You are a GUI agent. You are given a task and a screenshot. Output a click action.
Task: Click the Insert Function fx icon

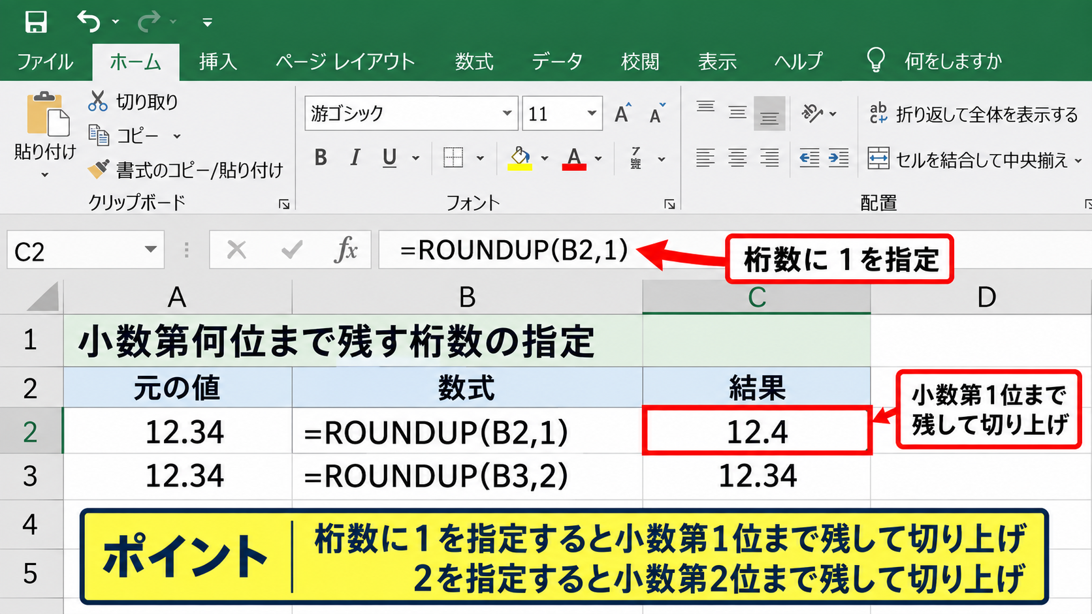(346, 249)
